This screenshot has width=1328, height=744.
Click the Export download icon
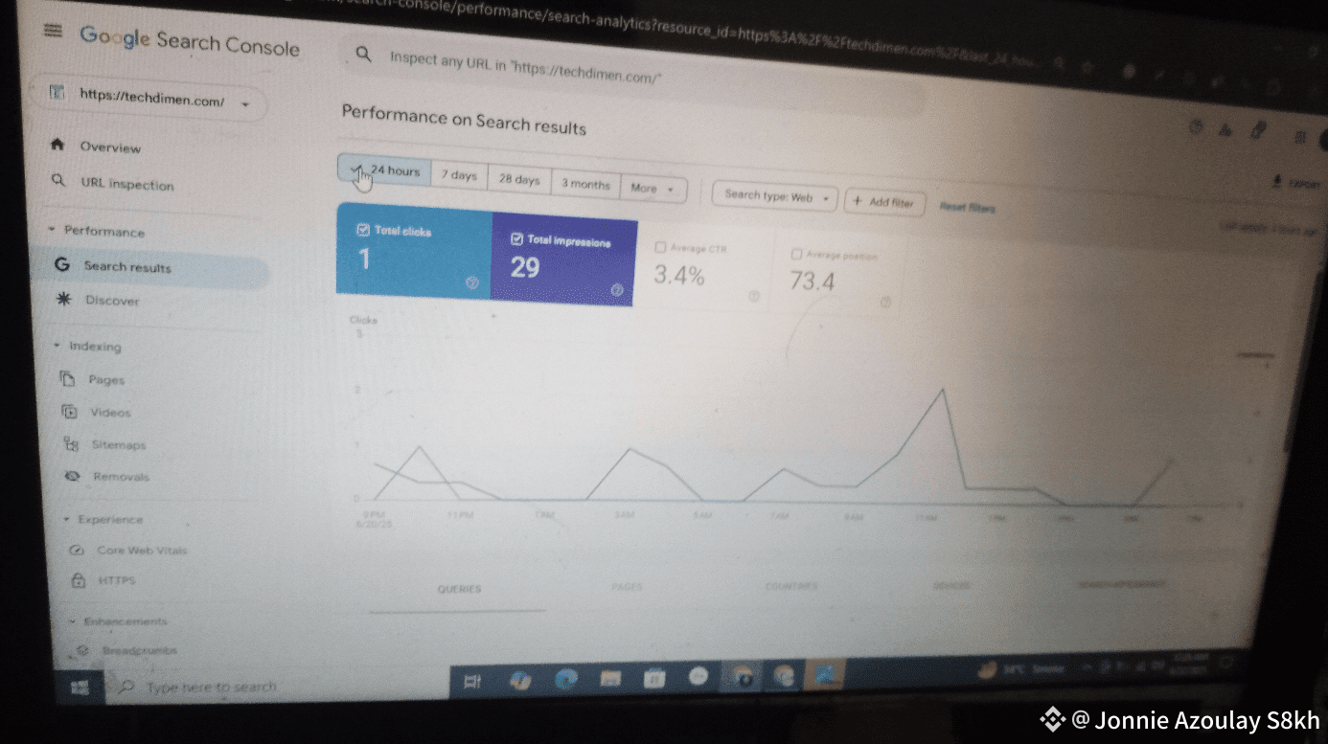point(1276,181)
